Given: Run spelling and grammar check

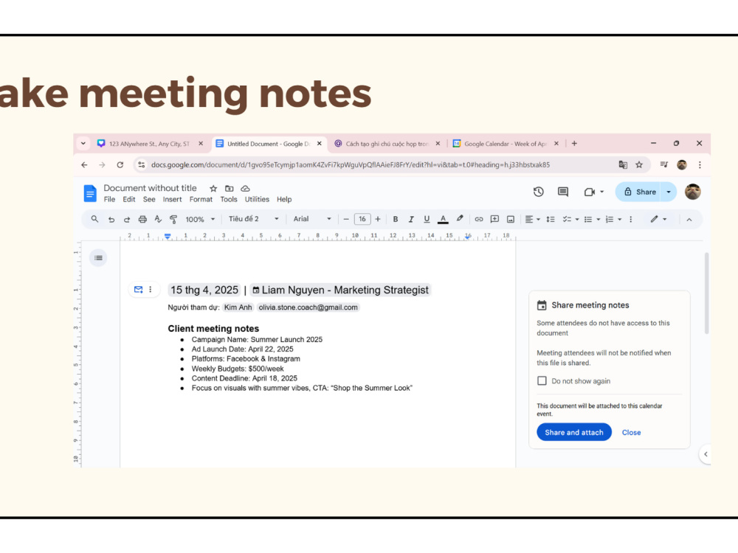Looking at the screenshot, I should click(x=158, y=219).
